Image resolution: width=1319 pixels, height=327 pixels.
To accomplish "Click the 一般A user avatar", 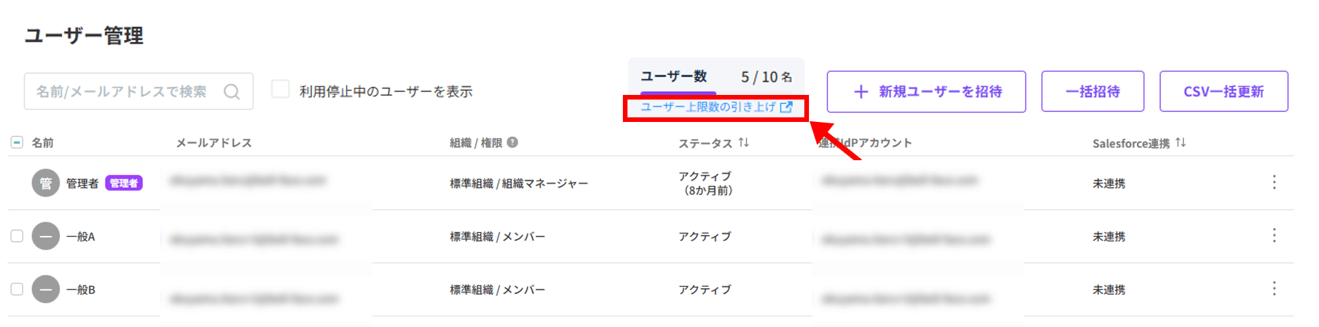I will click(x=46, y=236).
